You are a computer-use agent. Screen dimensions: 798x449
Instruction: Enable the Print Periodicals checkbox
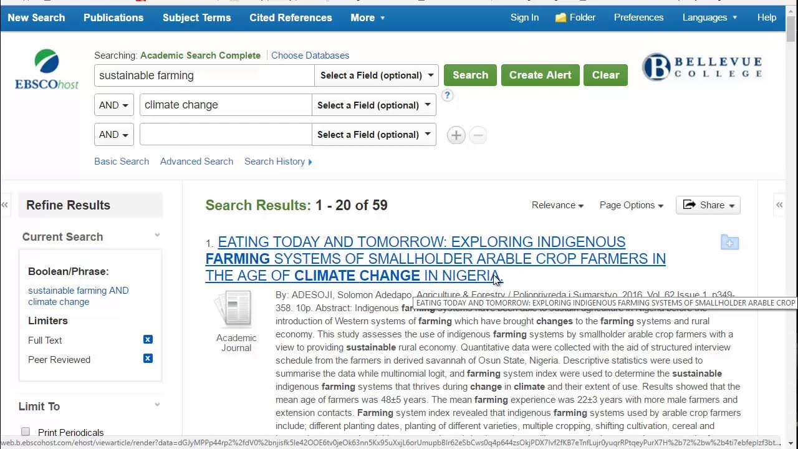[26, 432]
